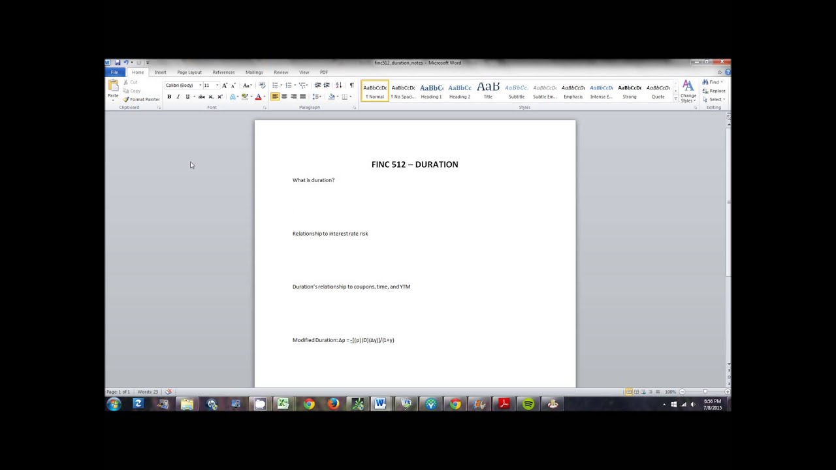Open Firefox from the Windows taskbar
The height and width of the screenshot is (470, 836).
pos(333,404)
